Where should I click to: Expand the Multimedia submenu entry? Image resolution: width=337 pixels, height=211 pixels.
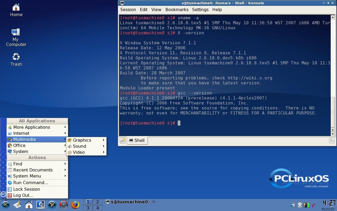tap(37, 139)
